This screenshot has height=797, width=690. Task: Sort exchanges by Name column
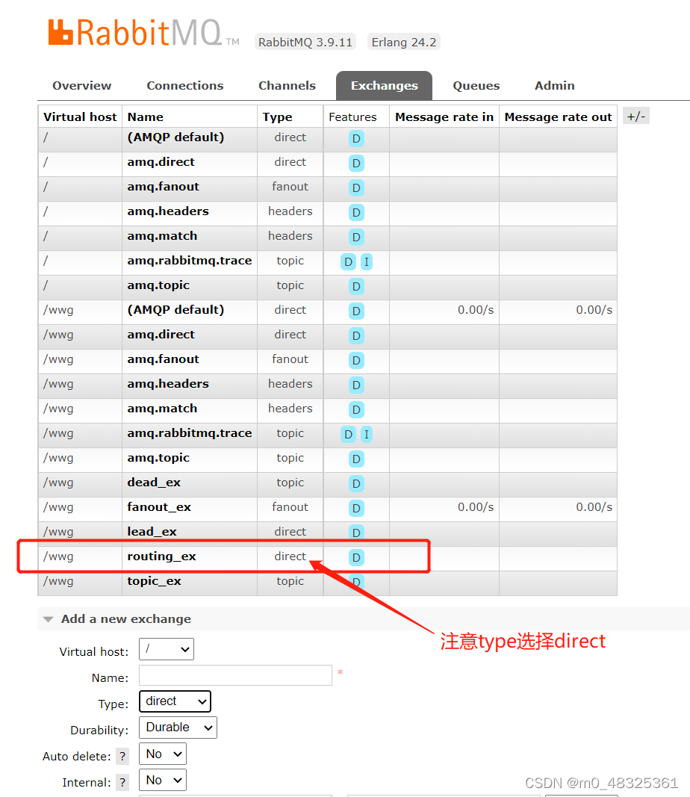pos(146,117)
